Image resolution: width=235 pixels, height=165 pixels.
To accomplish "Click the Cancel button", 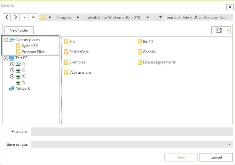I will (x=216, y=157).
